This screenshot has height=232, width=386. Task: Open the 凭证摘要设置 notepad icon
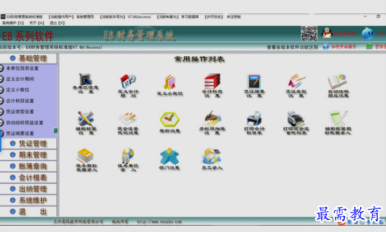pos(254,85)
